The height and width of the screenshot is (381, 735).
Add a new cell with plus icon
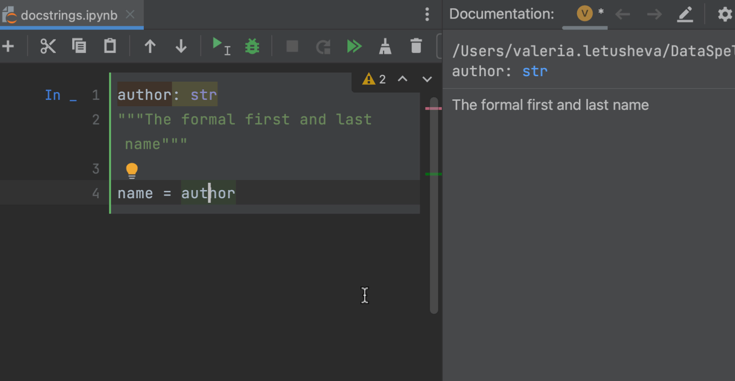point(8,46)
